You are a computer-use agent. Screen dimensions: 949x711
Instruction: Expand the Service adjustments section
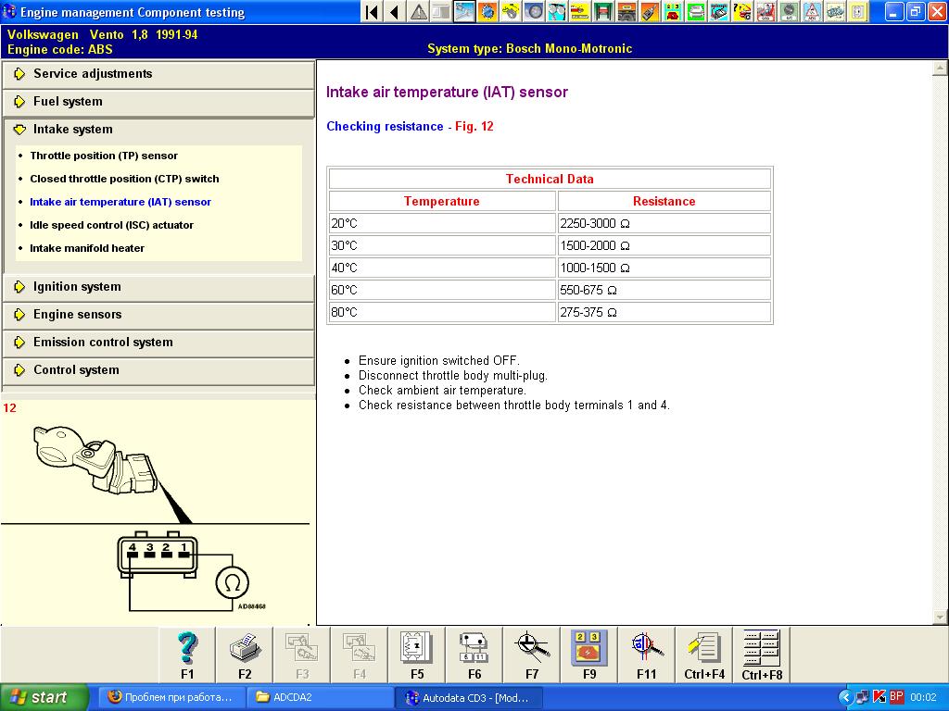point(93,74)
